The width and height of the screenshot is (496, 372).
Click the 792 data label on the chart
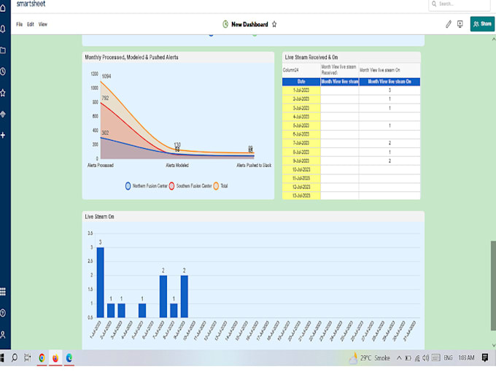click(105, 98)
